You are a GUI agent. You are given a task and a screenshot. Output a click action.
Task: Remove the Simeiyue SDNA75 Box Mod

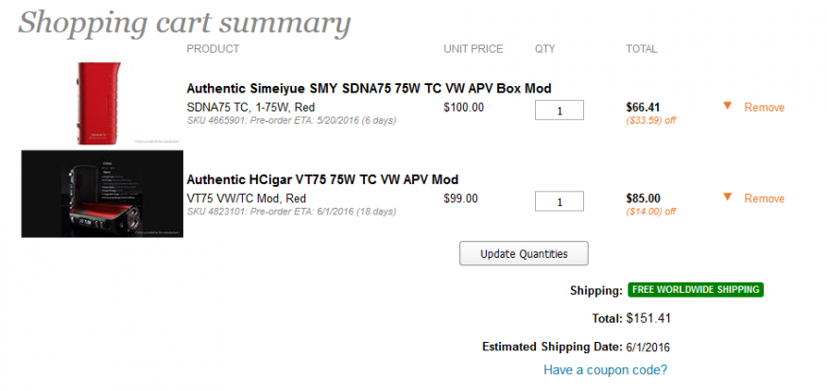[765, 108]
